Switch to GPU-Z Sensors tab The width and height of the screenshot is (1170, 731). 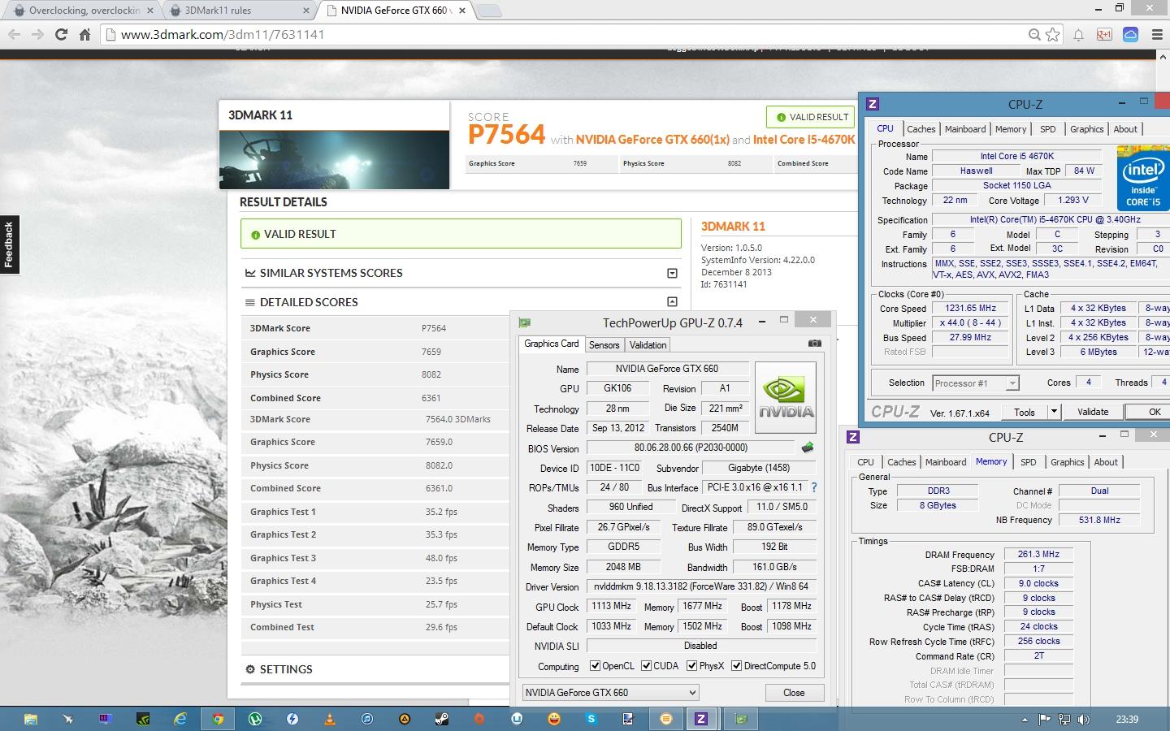click(x=604, y=344)
